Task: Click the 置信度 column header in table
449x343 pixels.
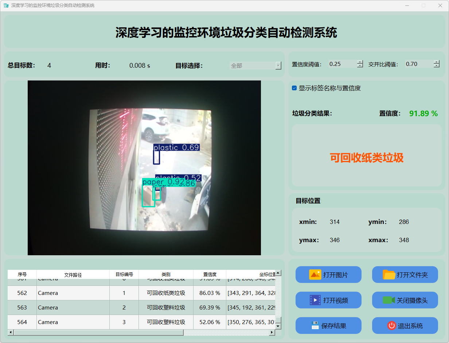Action: (210, 275)
